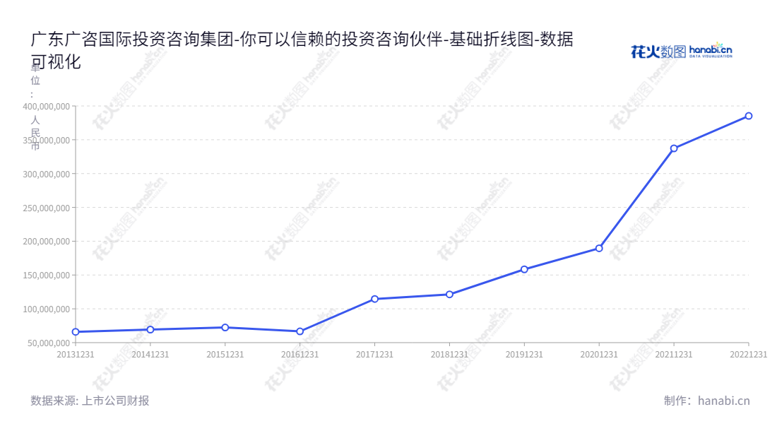Select the 20161231 data point marker
The image size is (777, 438).
[x=299, y=331]
